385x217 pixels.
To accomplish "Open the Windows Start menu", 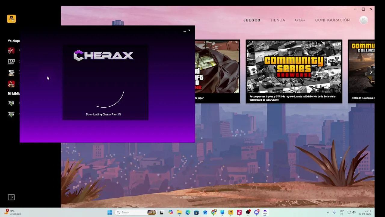I will click(110, 212).
